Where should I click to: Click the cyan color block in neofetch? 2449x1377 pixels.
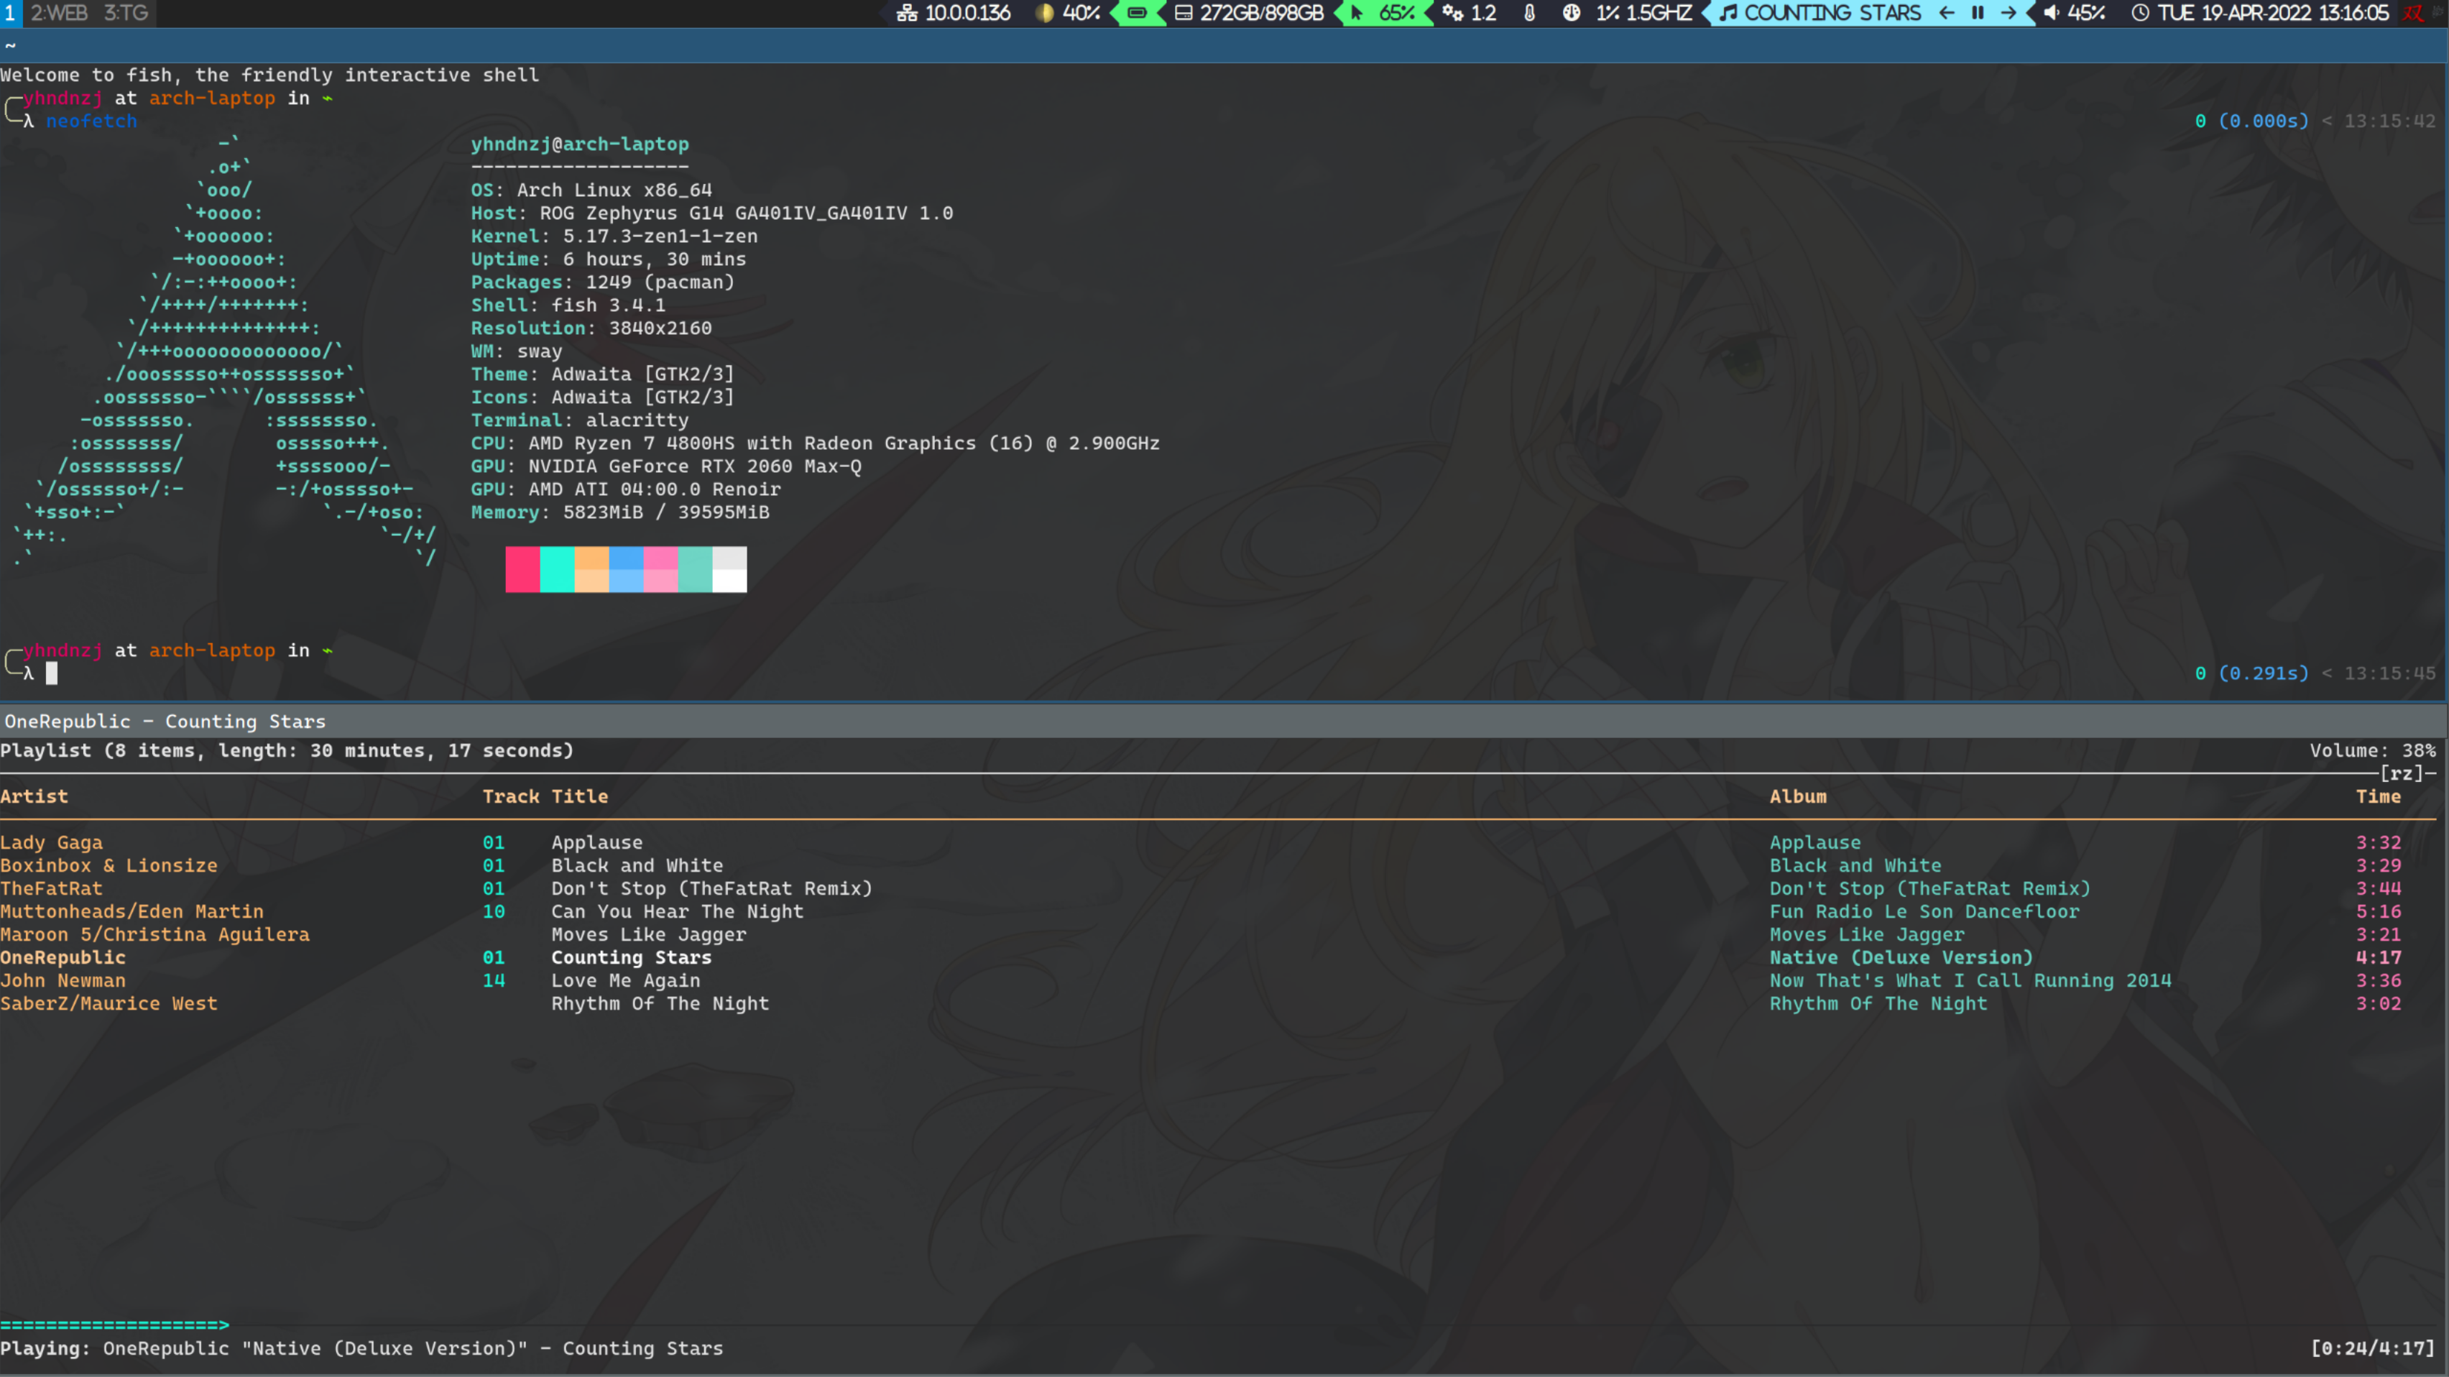pyautogui.click(x=557, y=568)
